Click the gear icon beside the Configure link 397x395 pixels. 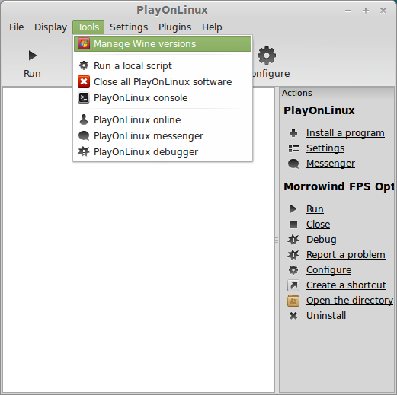[x=293, y=270]
